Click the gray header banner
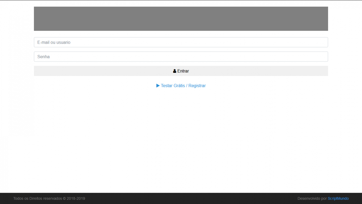Viewport: 362px width, 204px height. [x=181, y=19]
